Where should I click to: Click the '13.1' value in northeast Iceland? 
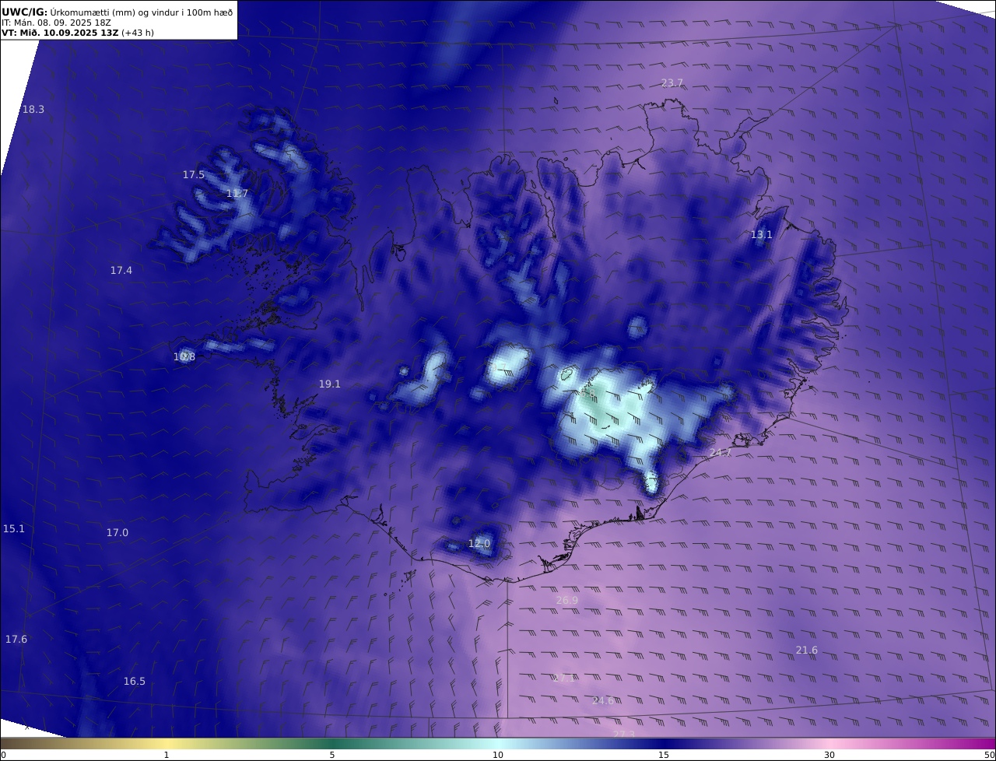(762, 235)
